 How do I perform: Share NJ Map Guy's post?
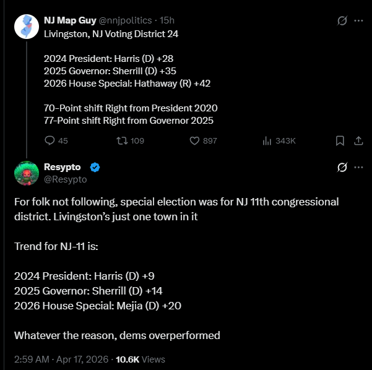pos(358,141)
